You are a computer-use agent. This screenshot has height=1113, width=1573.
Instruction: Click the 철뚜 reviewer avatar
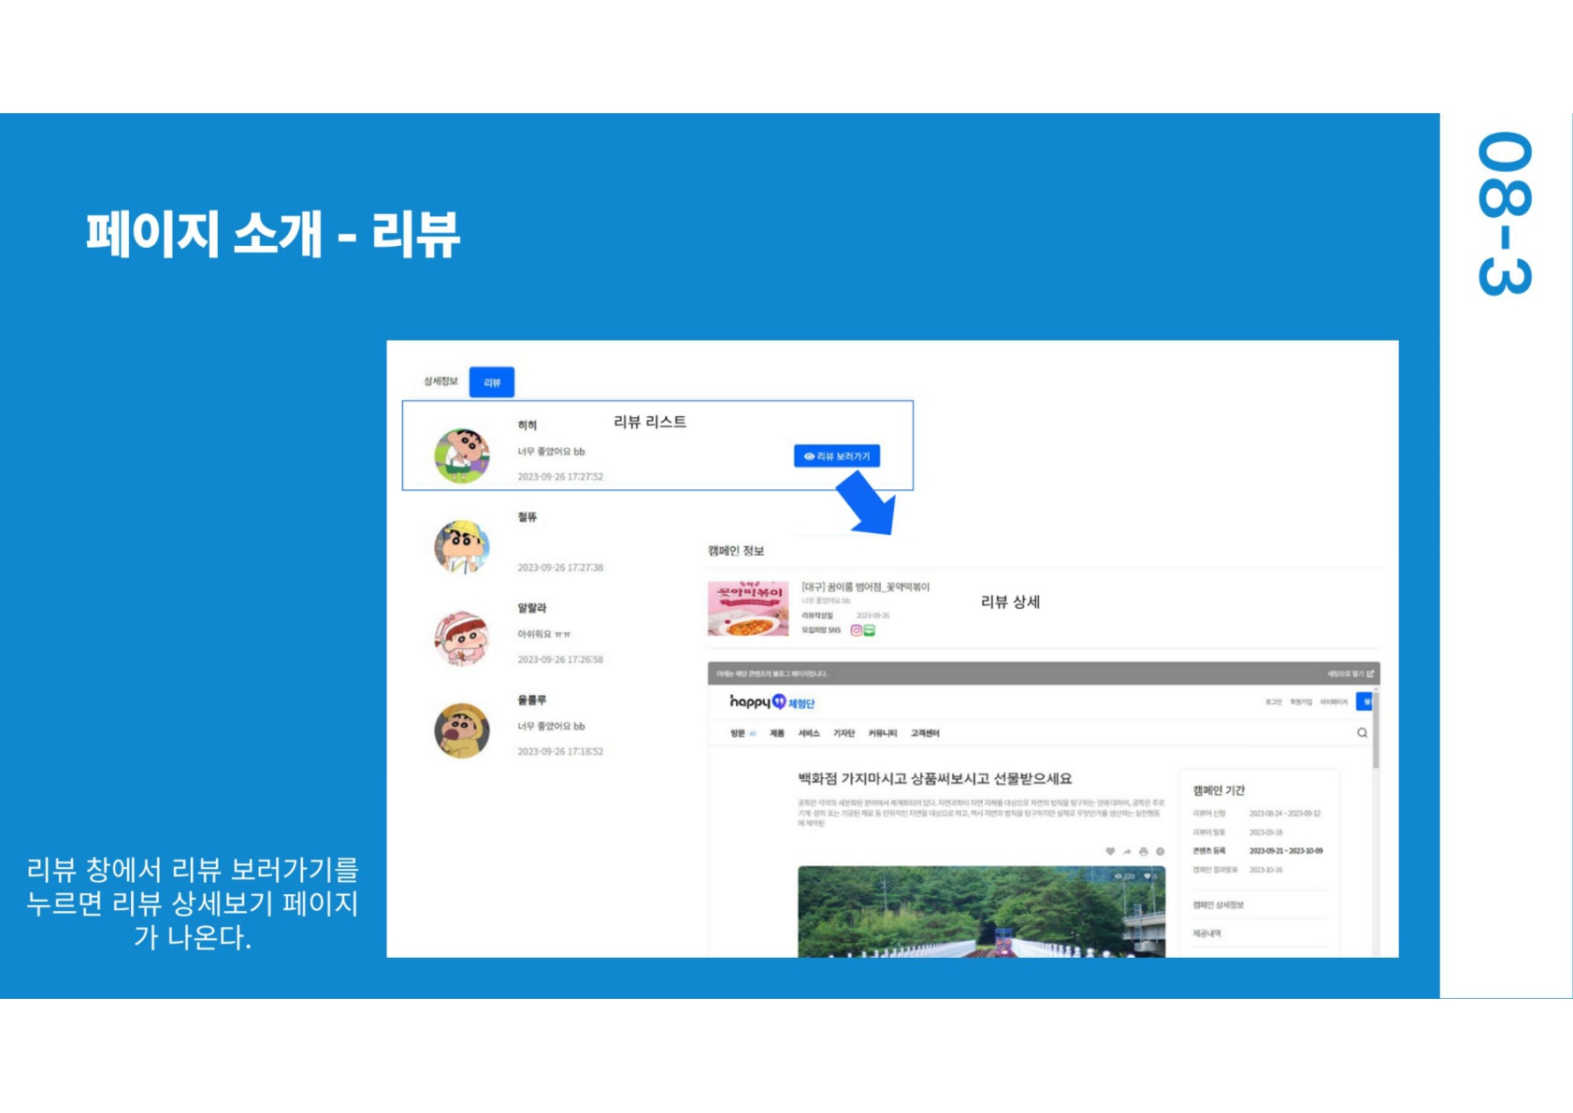[462, 546]
